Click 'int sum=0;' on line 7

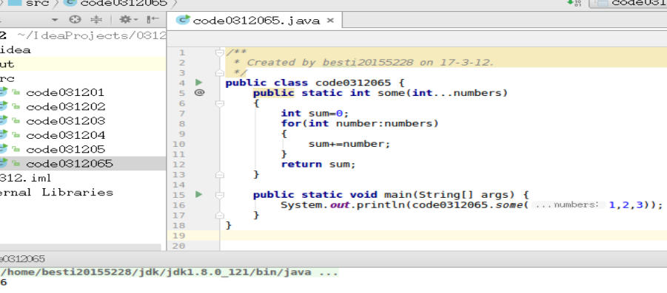pyautogui.click(x=315, y=113)
